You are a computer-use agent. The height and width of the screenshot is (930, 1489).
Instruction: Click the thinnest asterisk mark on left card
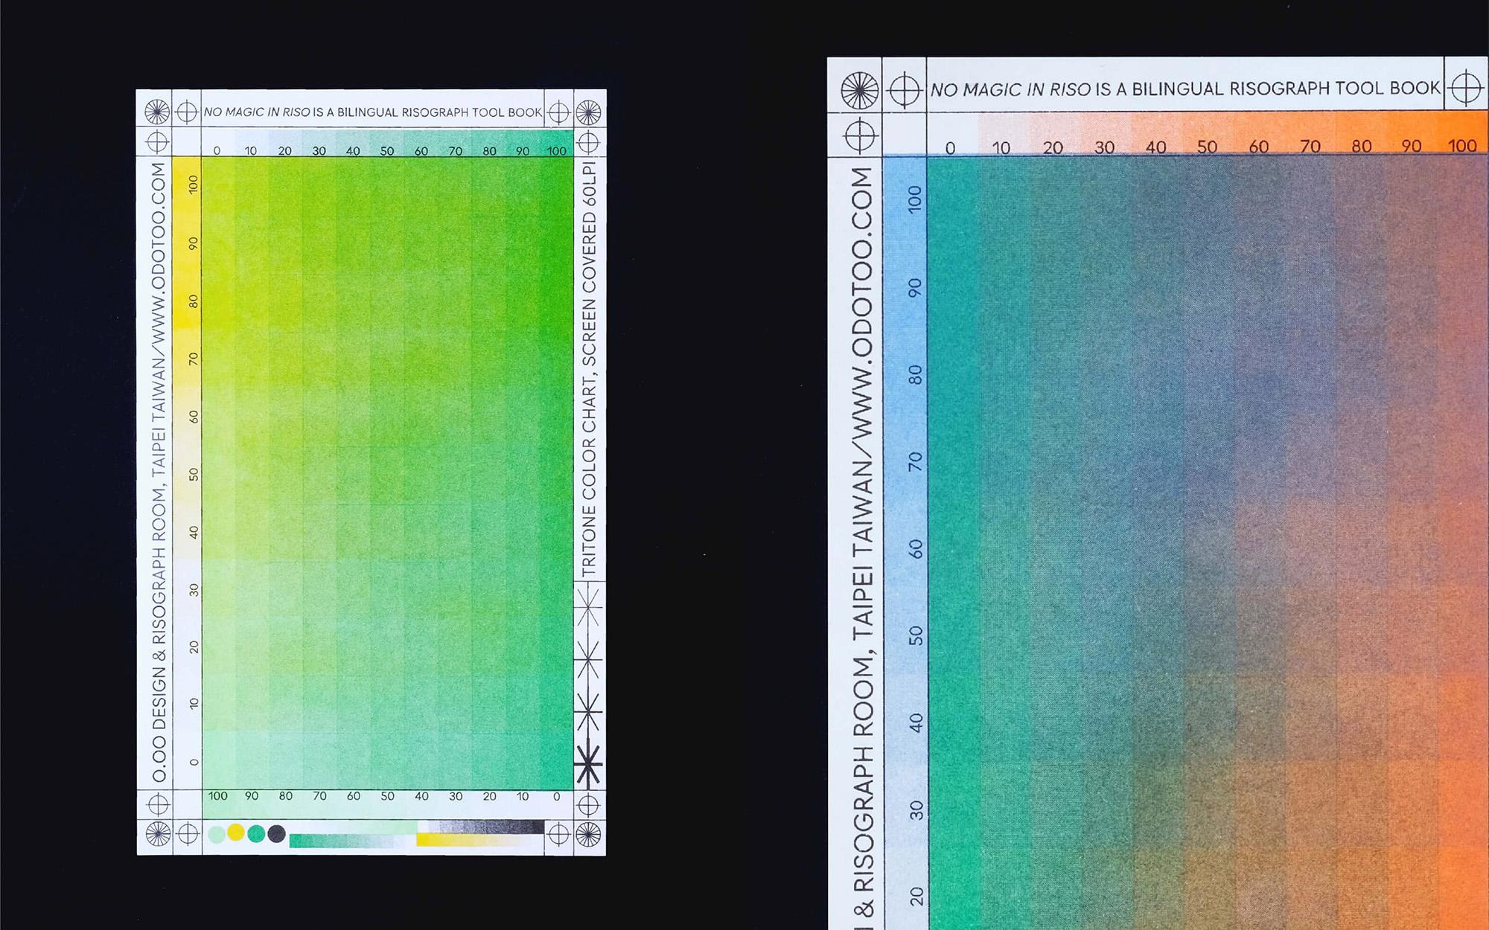pos(589,606)
